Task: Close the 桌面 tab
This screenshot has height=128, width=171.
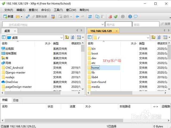Action: [15, 31]
